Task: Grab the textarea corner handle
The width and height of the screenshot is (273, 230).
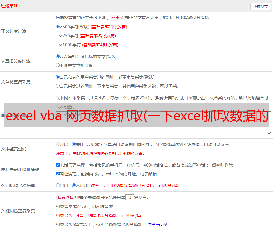Action: pos(269,132)
